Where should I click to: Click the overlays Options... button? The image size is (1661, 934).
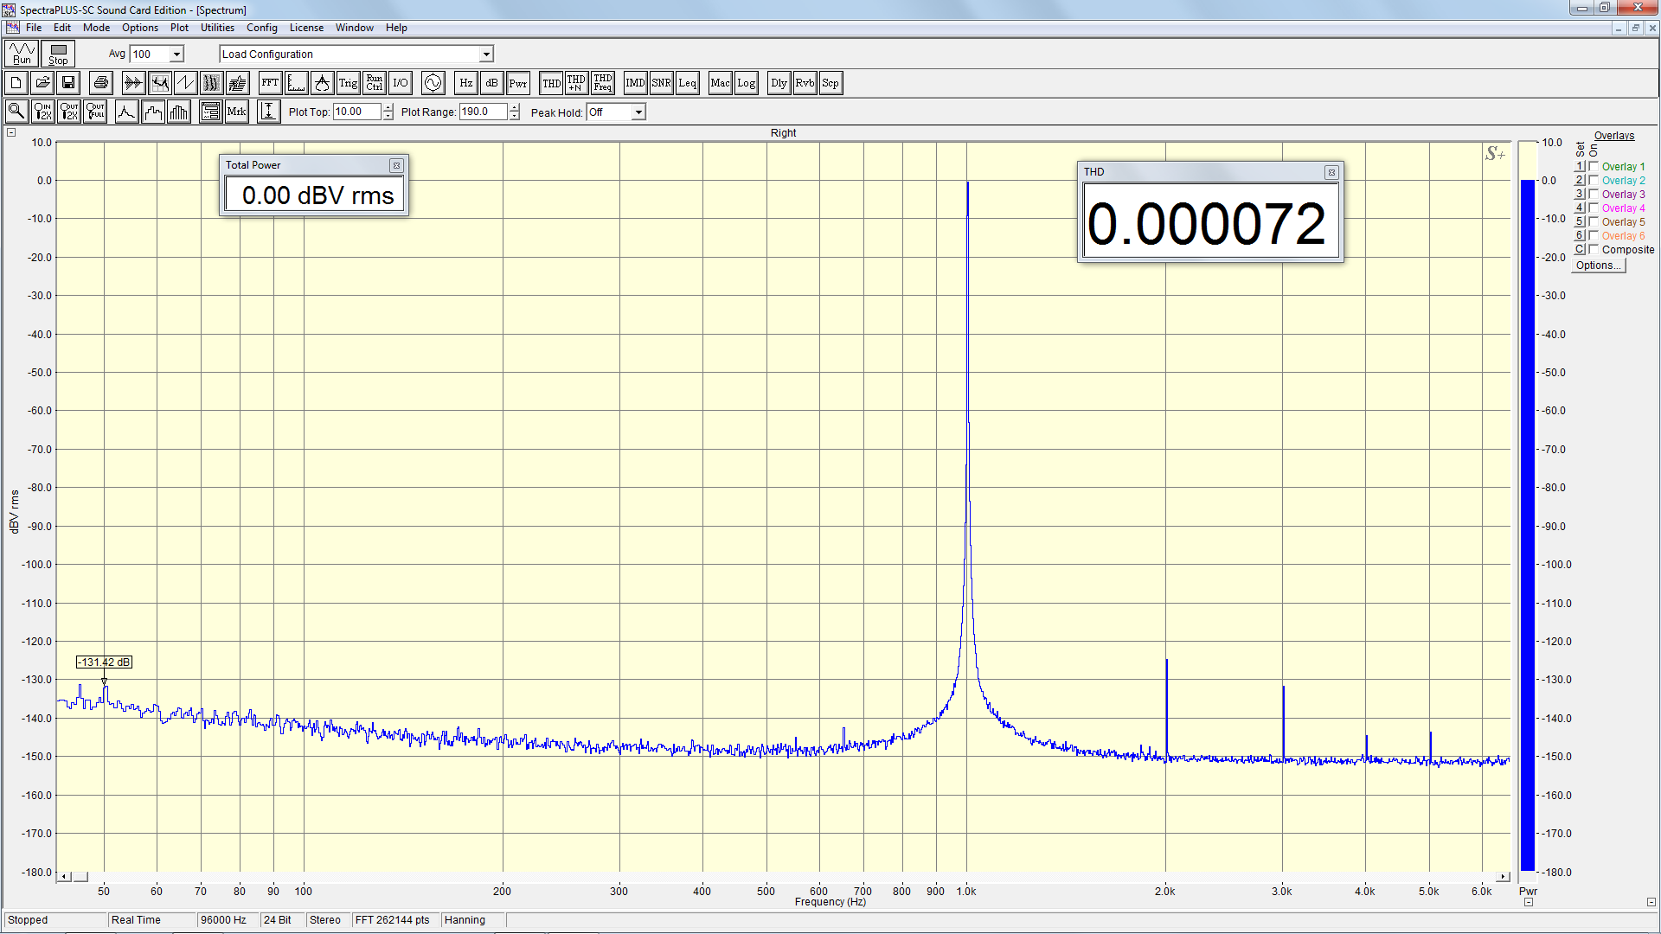1599,265
